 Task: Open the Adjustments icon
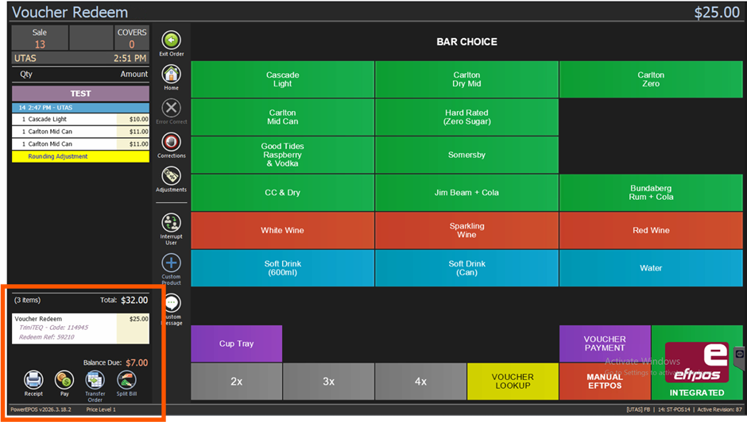point(171,177)
